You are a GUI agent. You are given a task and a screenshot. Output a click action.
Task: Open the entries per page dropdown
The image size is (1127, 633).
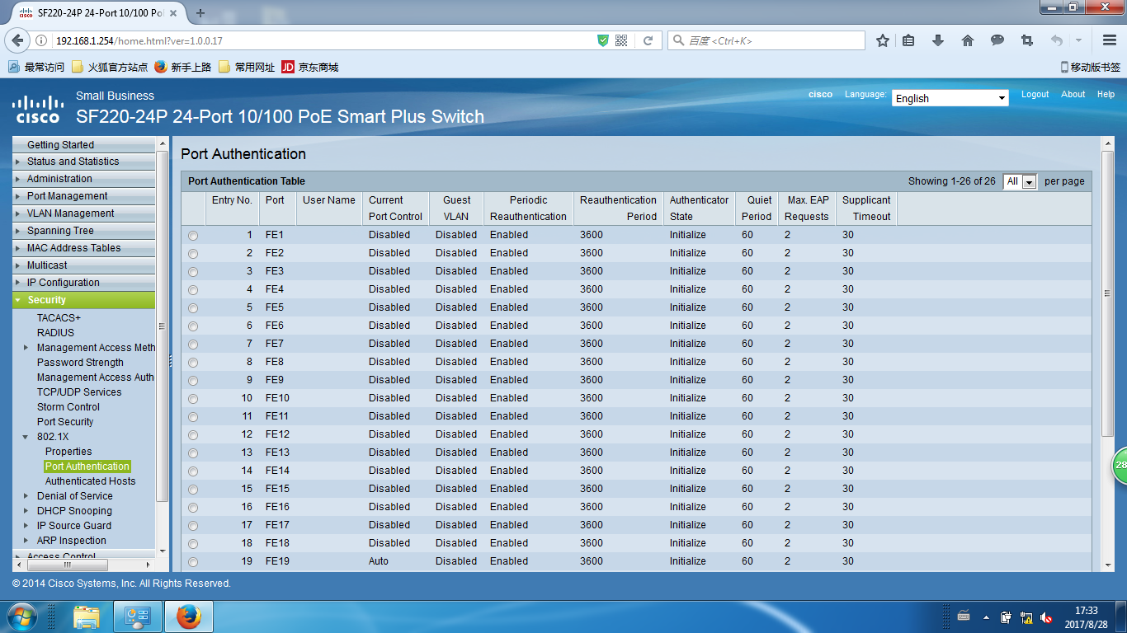[x=1020, y=181]
